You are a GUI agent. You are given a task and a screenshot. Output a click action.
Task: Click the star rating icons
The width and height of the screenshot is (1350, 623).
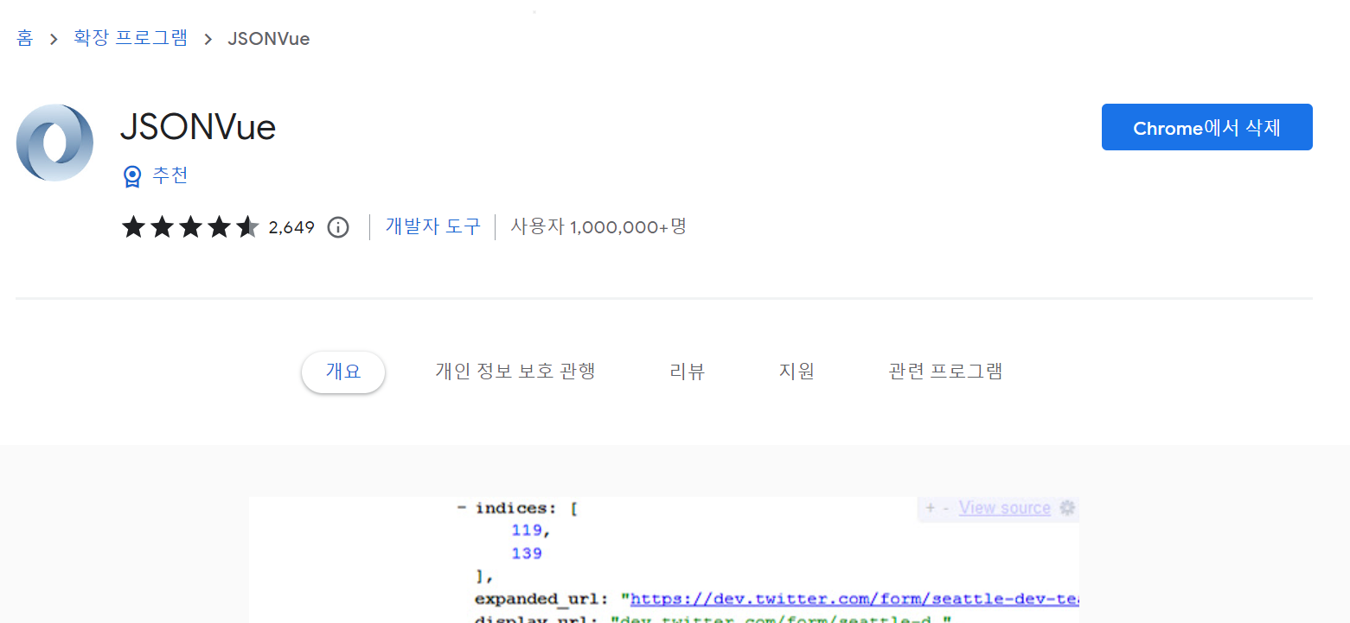190,227
